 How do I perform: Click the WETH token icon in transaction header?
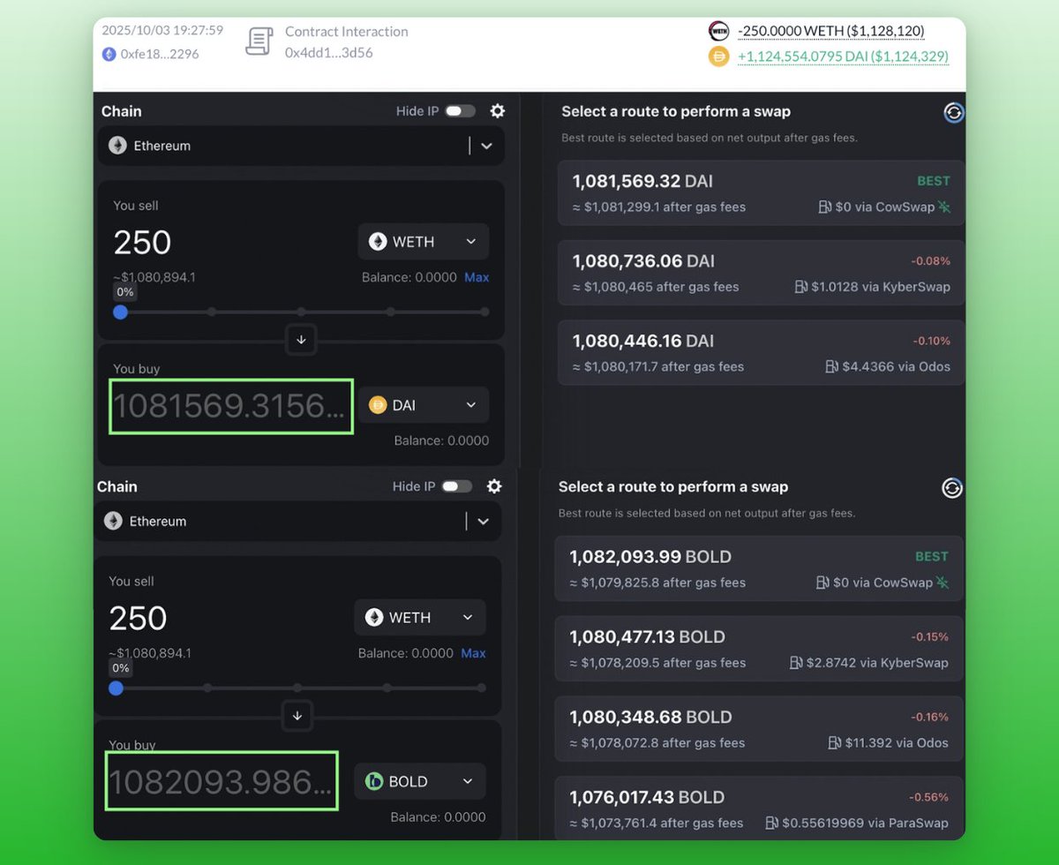point(719,31)
